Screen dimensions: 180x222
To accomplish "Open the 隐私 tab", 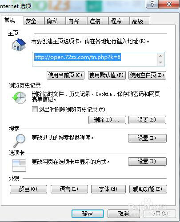I will pyautogui.click(x=55, y=21).
